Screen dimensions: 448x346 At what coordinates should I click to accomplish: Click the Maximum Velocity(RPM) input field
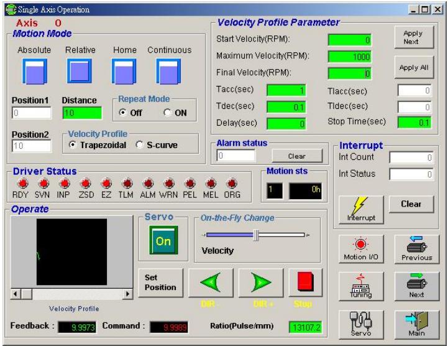350,57
